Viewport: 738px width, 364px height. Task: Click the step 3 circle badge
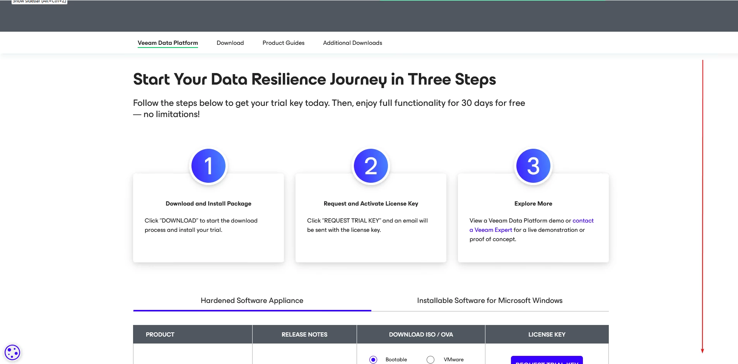[x=533, y=166]
